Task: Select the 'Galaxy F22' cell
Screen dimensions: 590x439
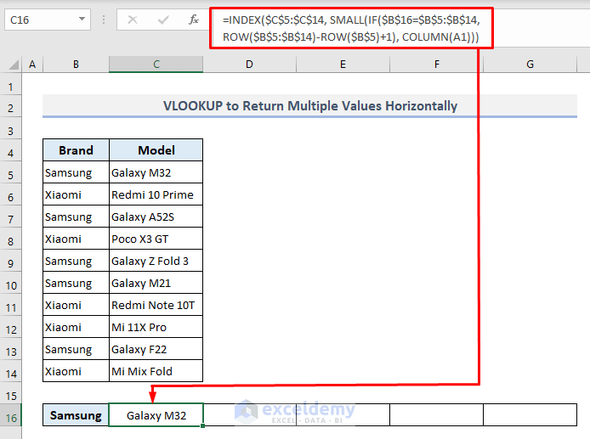Action: point(156,349)
